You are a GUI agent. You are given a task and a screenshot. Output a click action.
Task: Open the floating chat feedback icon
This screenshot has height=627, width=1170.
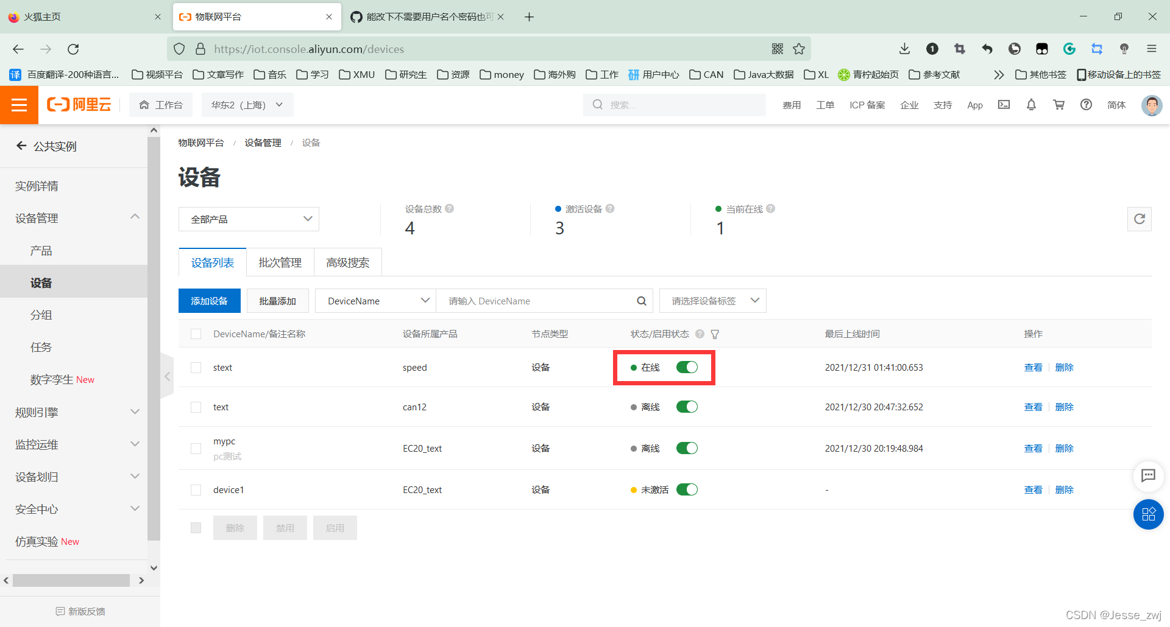click(1148, 475)
